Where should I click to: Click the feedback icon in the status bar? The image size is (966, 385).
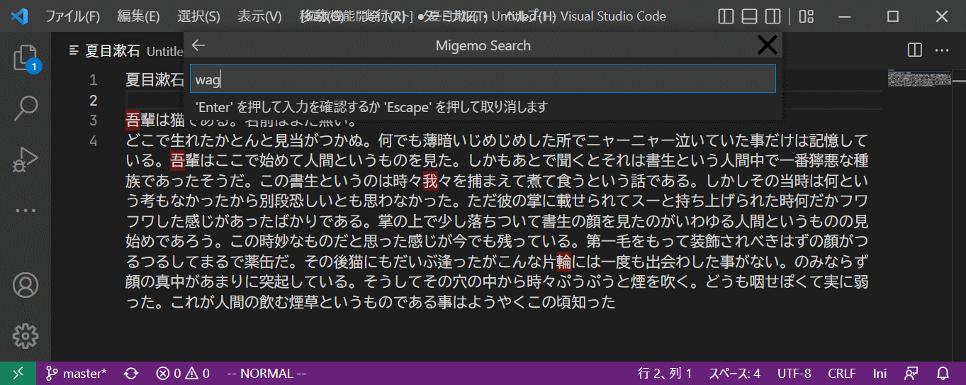point(912,373)
